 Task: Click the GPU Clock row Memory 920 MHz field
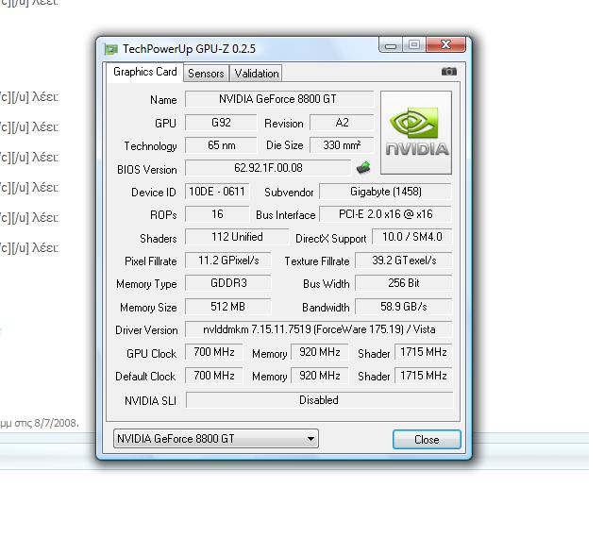click(319, 352)
